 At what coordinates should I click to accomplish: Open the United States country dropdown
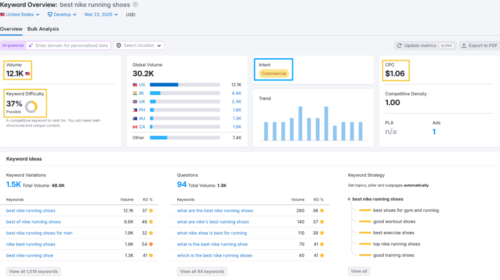click(x=20, y=15)
